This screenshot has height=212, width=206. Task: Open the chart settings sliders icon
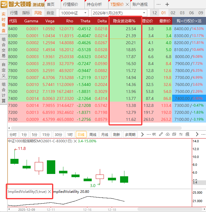(x=181, y=134)
